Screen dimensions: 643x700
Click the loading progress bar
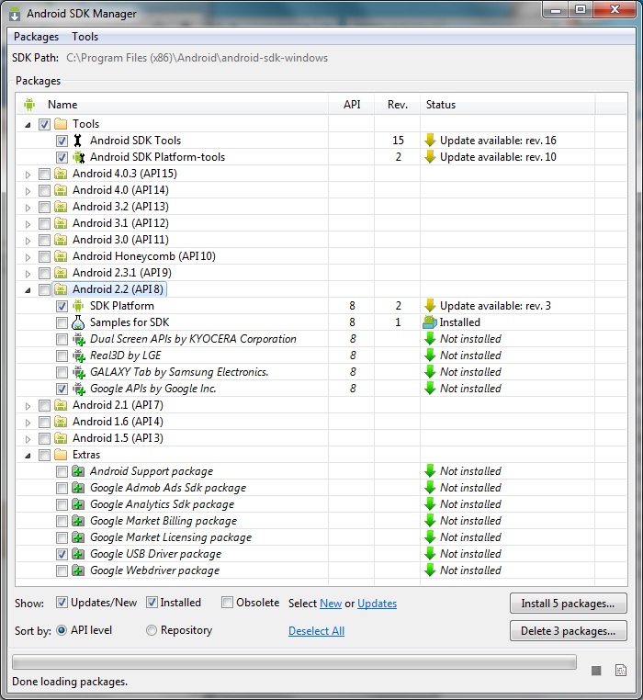[294, 662]
